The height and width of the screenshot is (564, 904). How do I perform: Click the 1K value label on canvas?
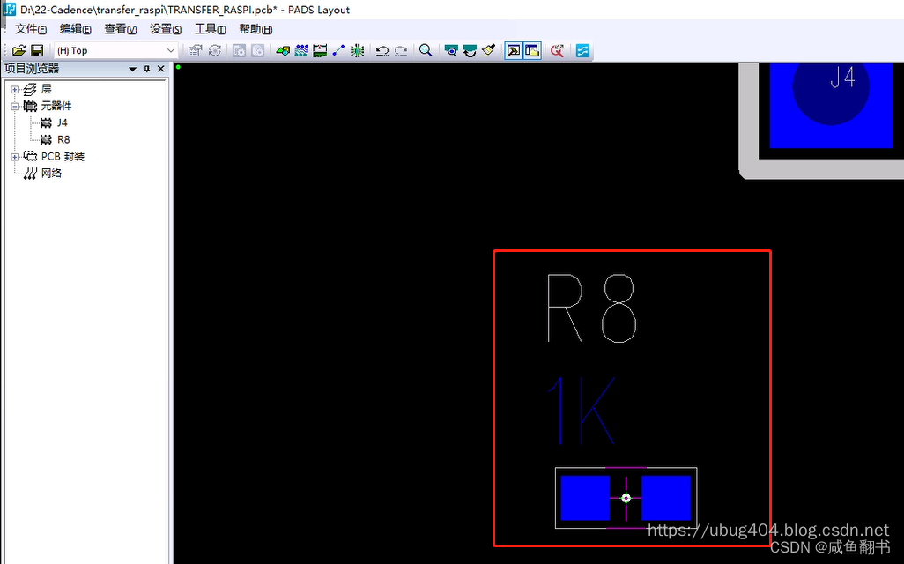582,411
